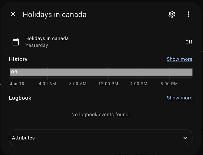This screenshot has width=203, height=155.
Task: Click the 4:00 AM timeline tick
Action: pyautogui.click(x=47, y=84)
